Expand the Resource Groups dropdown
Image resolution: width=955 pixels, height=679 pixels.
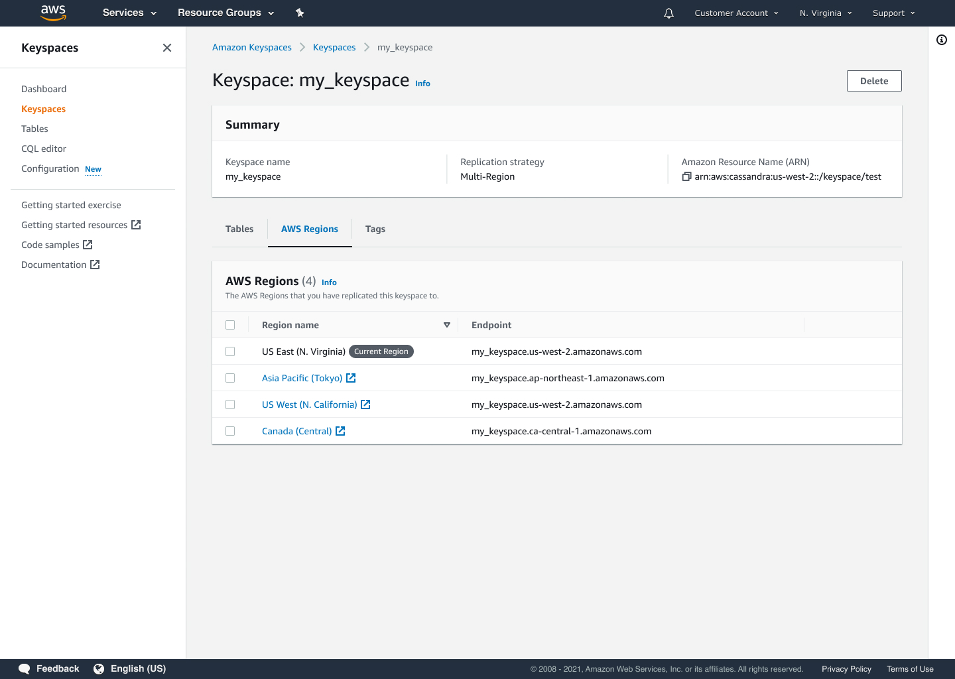[225, 13]
